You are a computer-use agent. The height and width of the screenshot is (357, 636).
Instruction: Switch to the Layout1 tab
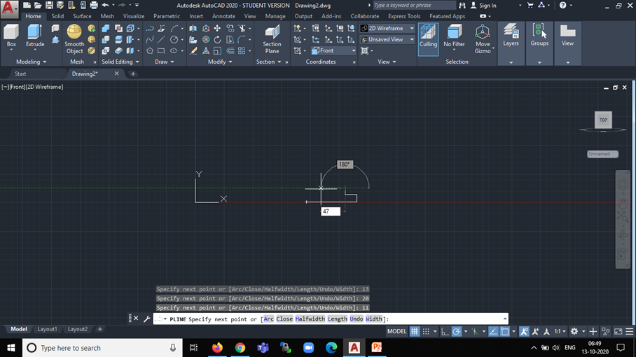(x=48, y=329)
